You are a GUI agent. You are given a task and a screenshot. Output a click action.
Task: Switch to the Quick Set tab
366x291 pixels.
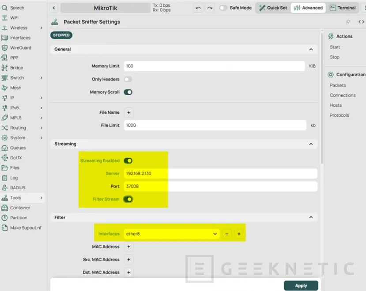pos(273,8)
